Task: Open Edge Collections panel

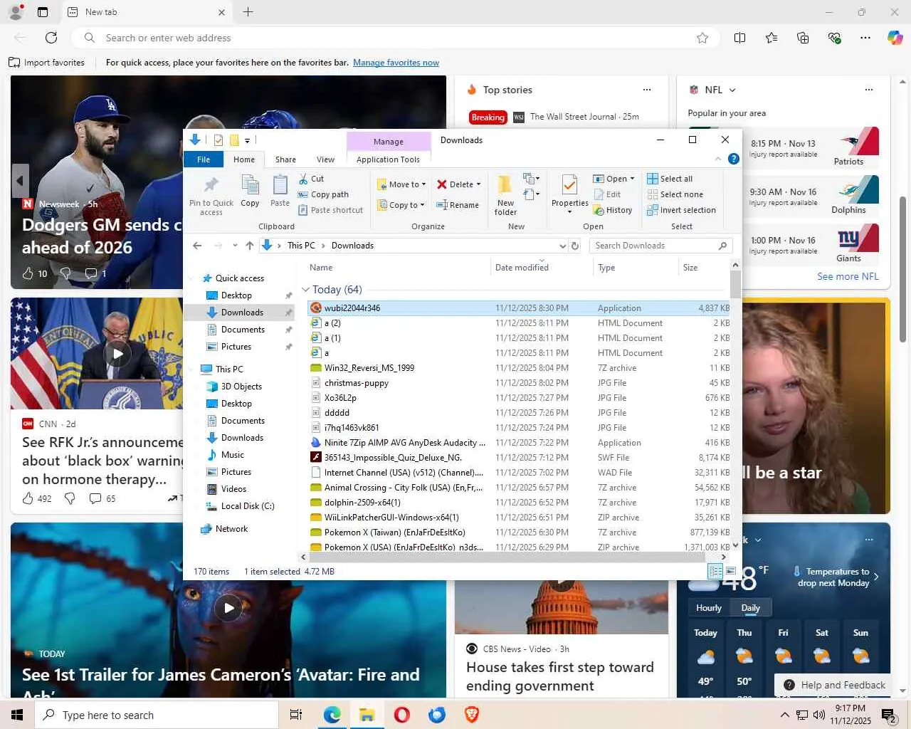Action: [x=803, y=38]
